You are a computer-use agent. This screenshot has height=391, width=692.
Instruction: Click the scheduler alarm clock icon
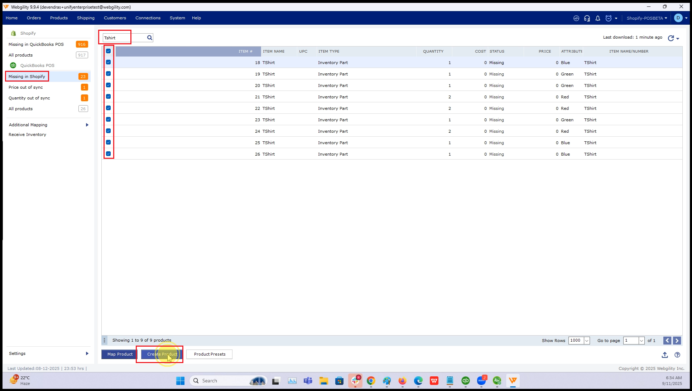click(609, 18)
